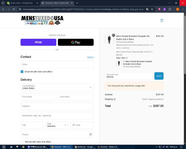The image size is (186, 149).
Task: Close the Verify Codes tab
Action: (37, 3)
